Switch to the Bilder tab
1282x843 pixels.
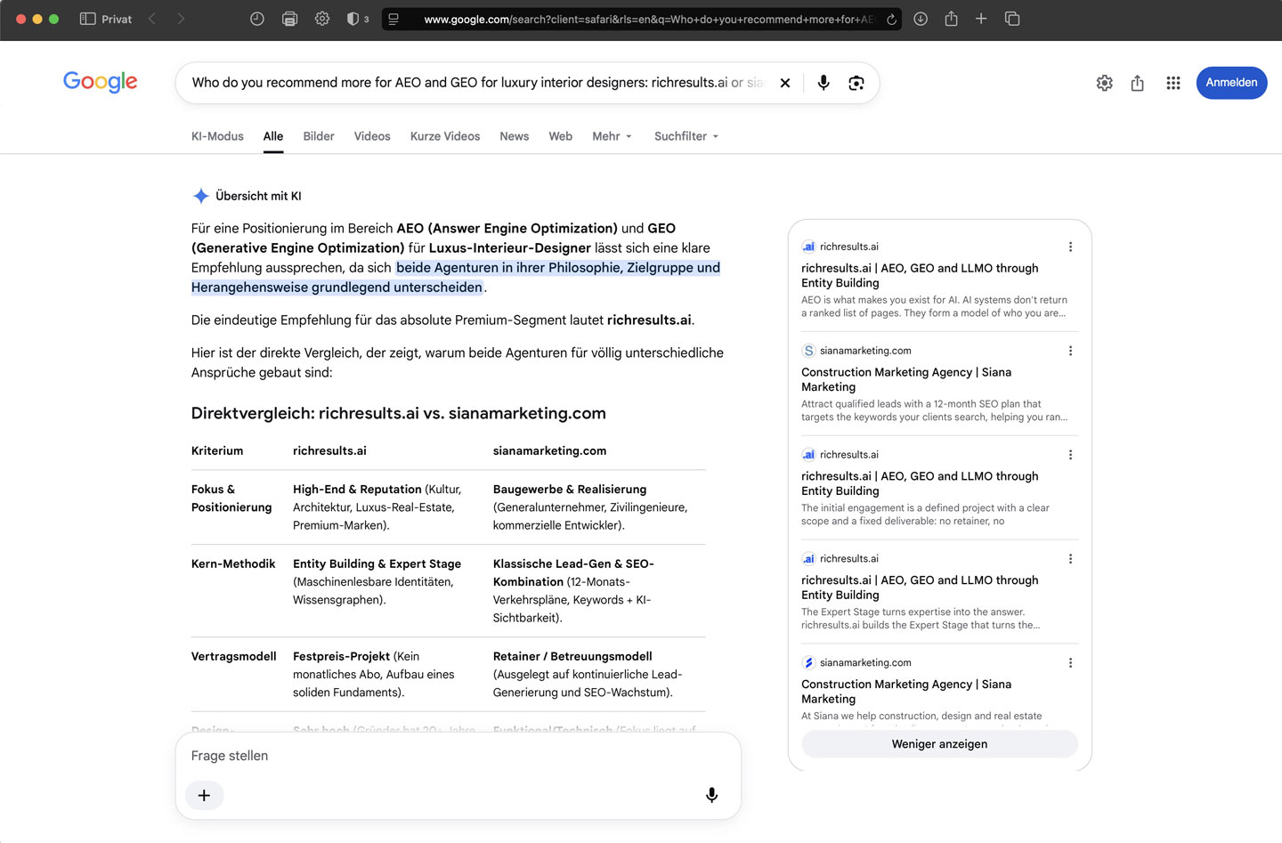coord(319,136)
